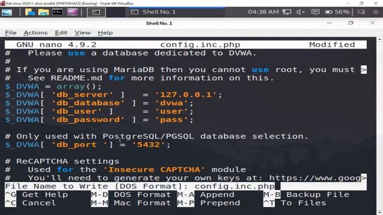Open the purple application icon in panel

coord(72,12)
